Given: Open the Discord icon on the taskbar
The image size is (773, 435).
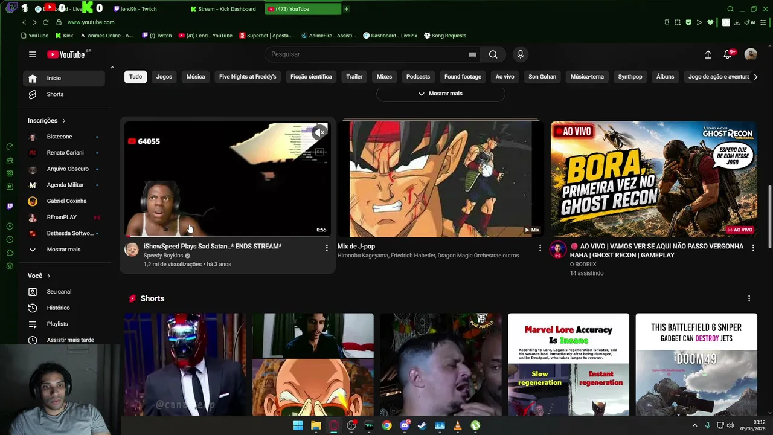Looking at the screenshot, I should click(x=405, y=425).
